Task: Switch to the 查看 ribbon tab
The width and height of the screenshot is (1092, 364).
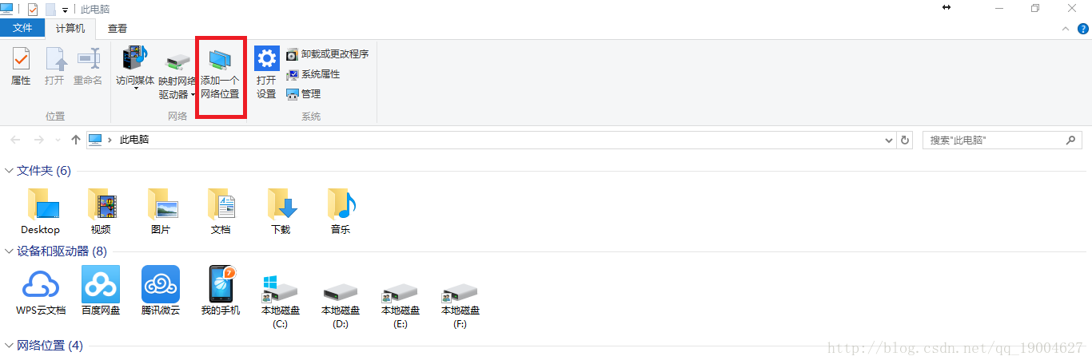Action: tap(118, 29)
